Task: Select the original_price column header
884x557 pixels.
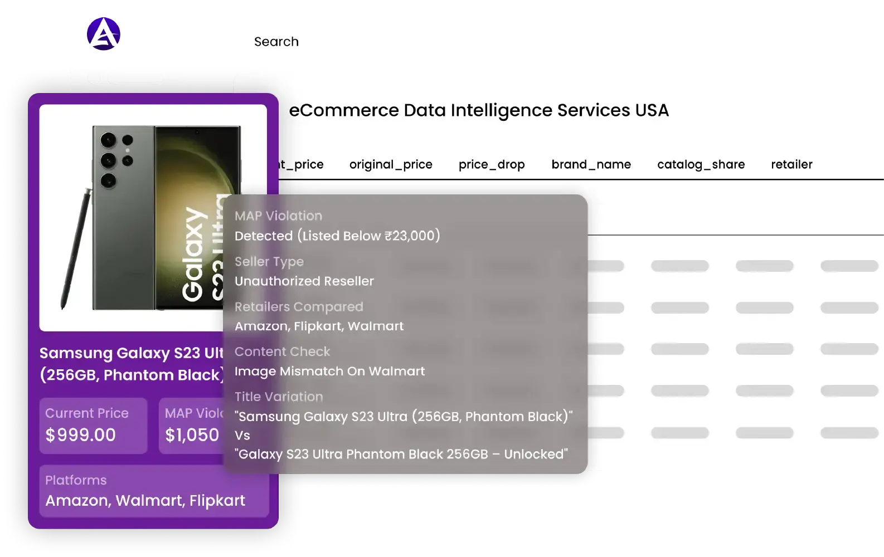Action: pyautogui.click(x=391, y=164)
